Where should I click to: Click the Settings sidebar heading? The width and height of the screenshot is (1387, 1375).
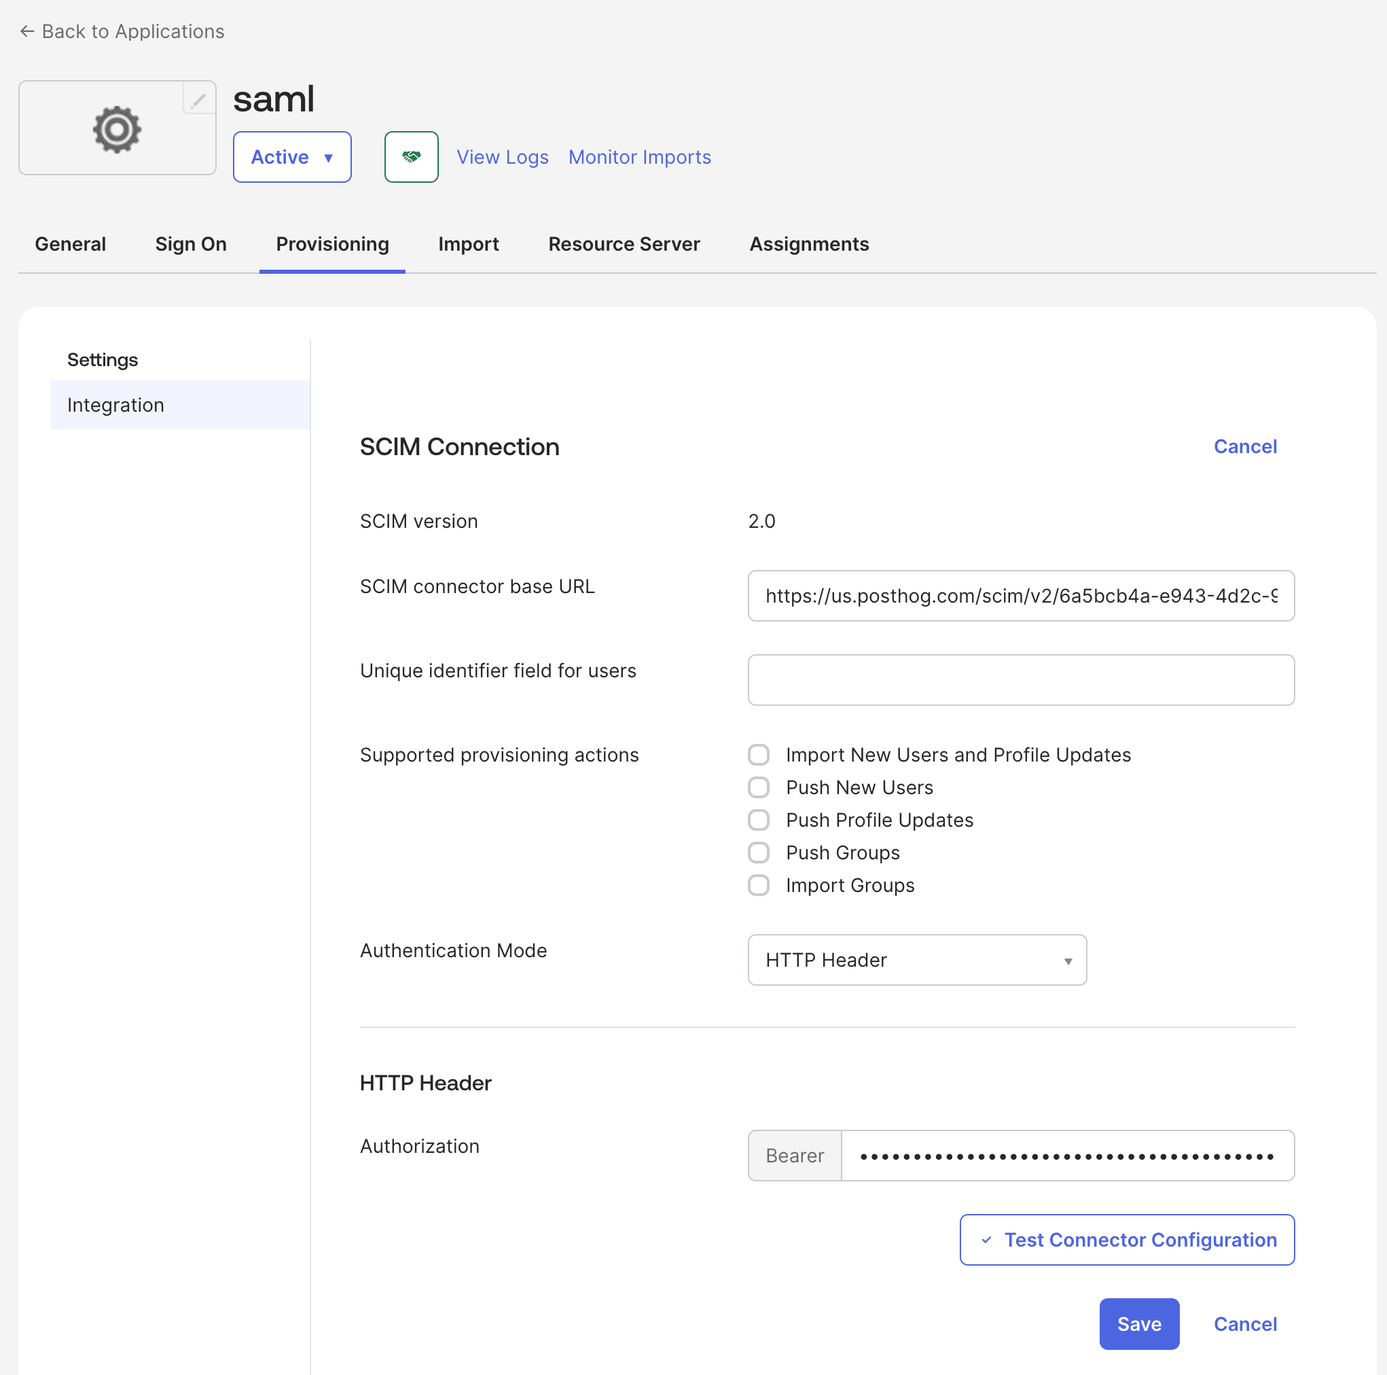tap(103, 360)
